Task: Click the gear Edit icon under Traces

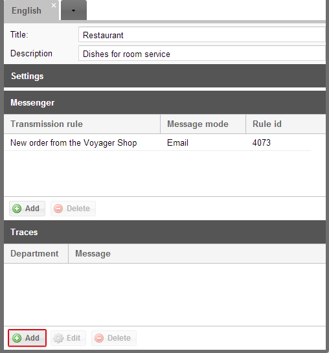Action: (58, 338)
